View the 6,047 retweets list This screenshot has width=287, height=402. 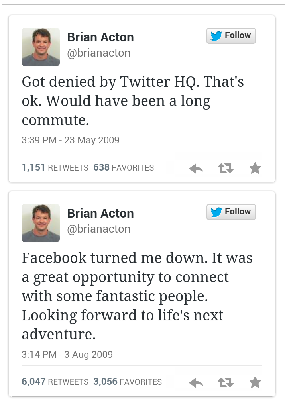[55, 382]
